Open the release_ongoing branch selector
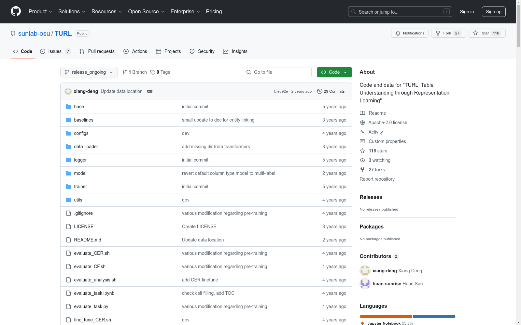521x325 pixels. point(89,72)
